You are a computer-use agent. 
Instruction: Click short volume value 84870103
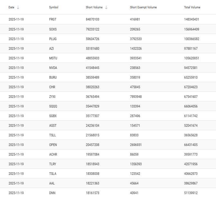point(92,19)
